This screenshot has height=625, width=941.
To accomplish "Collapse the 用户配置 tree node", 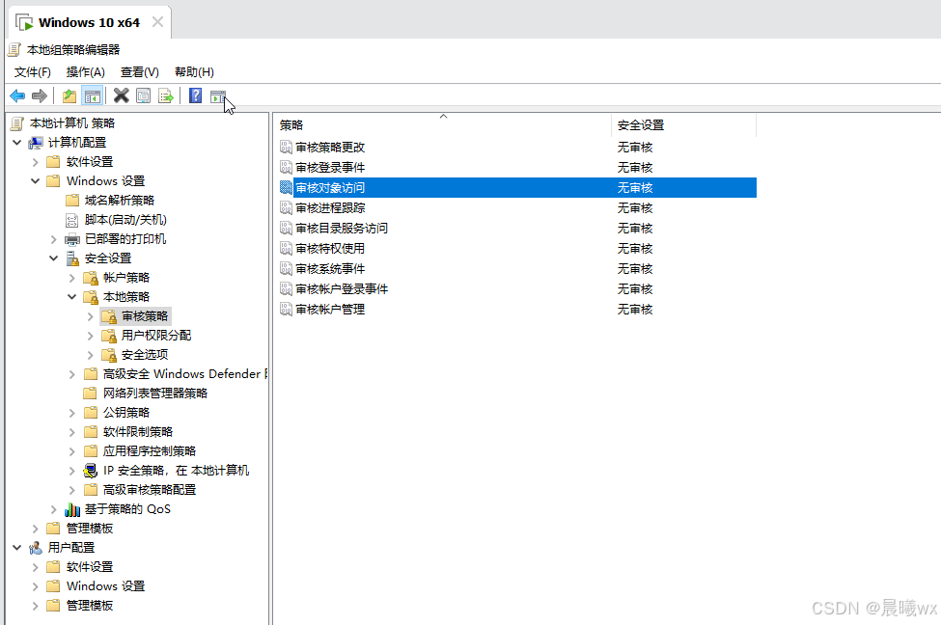I will click(x=16, y=548).
